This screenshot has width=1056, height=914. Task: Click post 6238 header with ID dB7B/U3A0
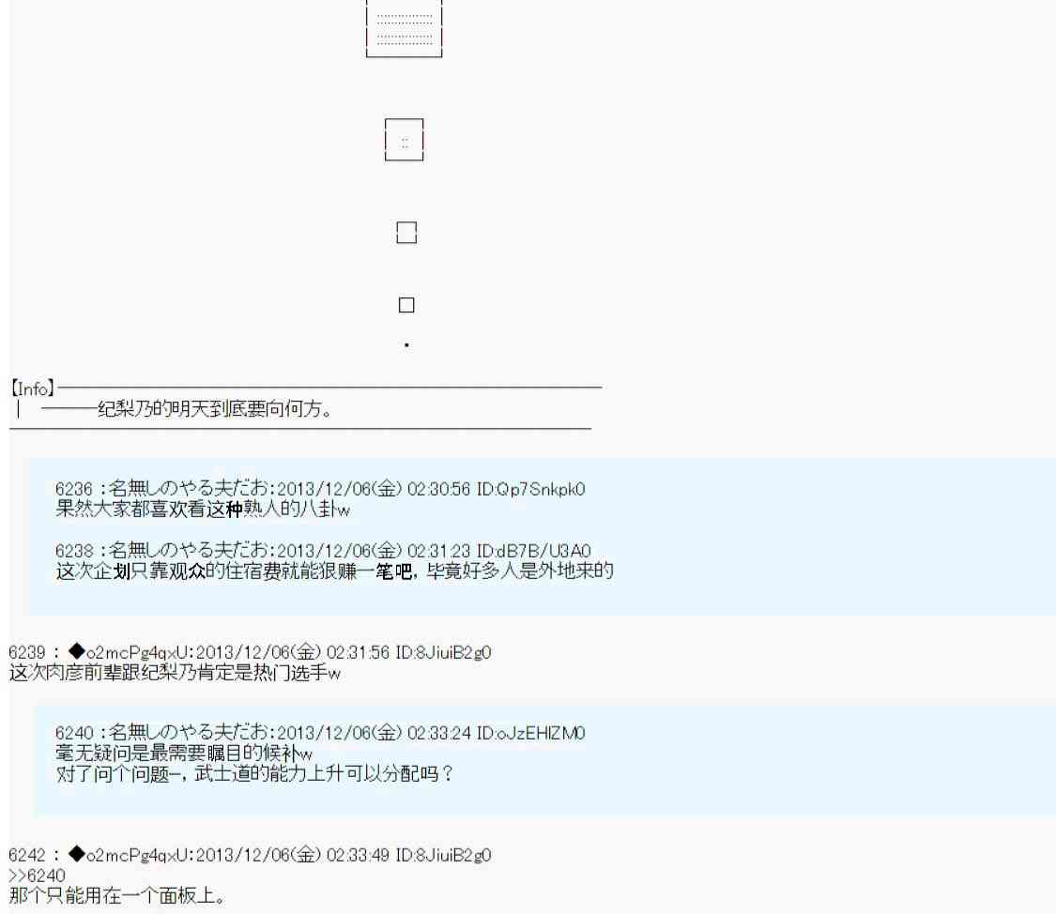324,551
